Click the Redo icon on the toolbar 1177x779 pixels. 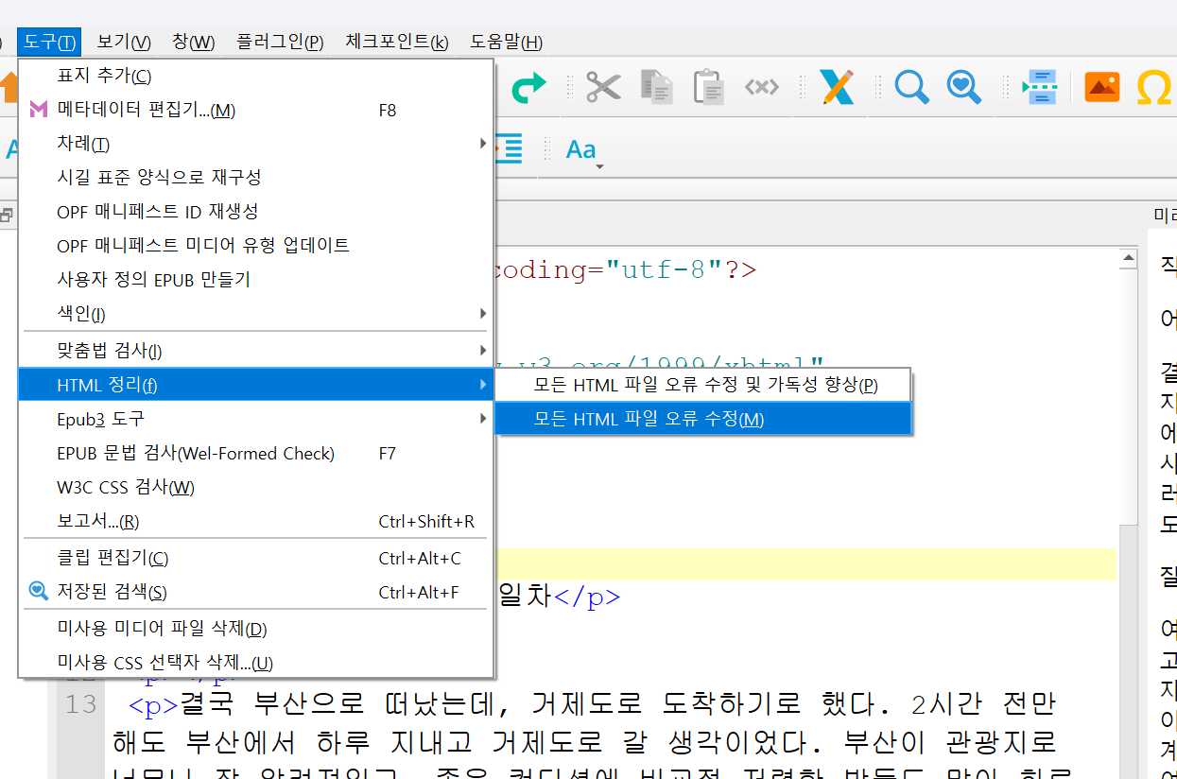[x=528, y=86]
